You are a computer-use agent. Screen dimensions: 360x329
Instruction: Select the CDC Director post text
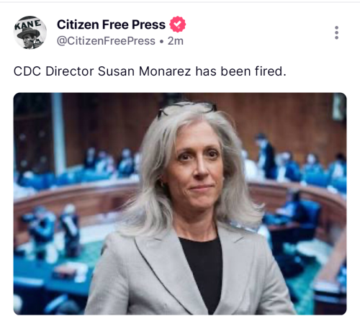coord(150,71)
